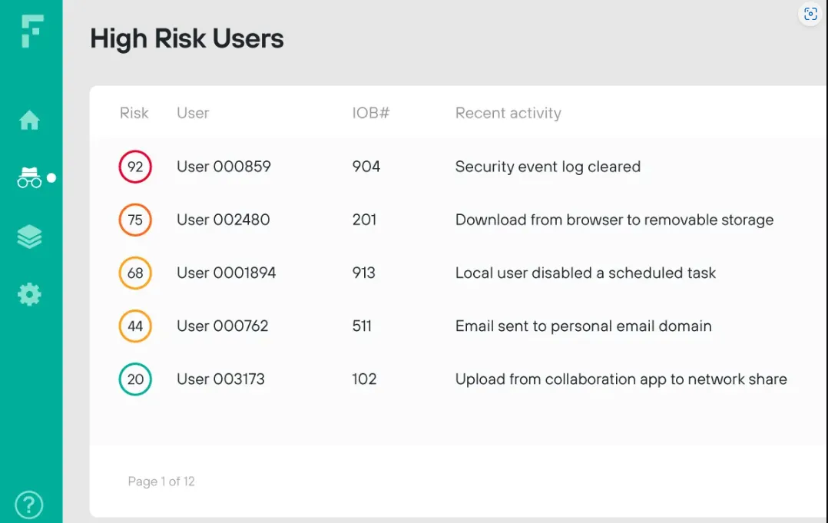The width and height of the screenshot is (828, 523).
Task: Open the help question mark icon
Action: click(29, 505)
